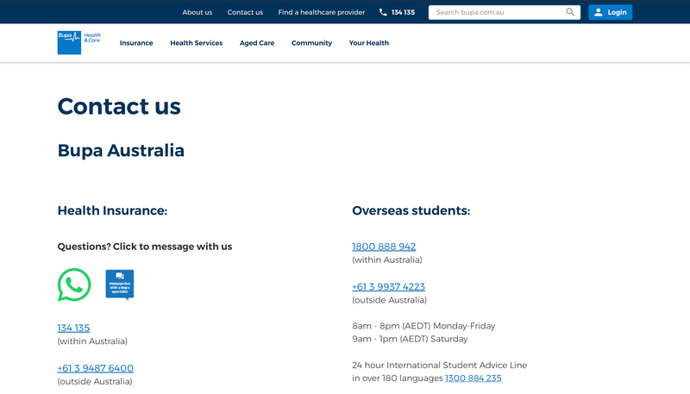The width and height of the screenshot is (690, 394).
Task: Click the Login button
Action: coord(611,12)
